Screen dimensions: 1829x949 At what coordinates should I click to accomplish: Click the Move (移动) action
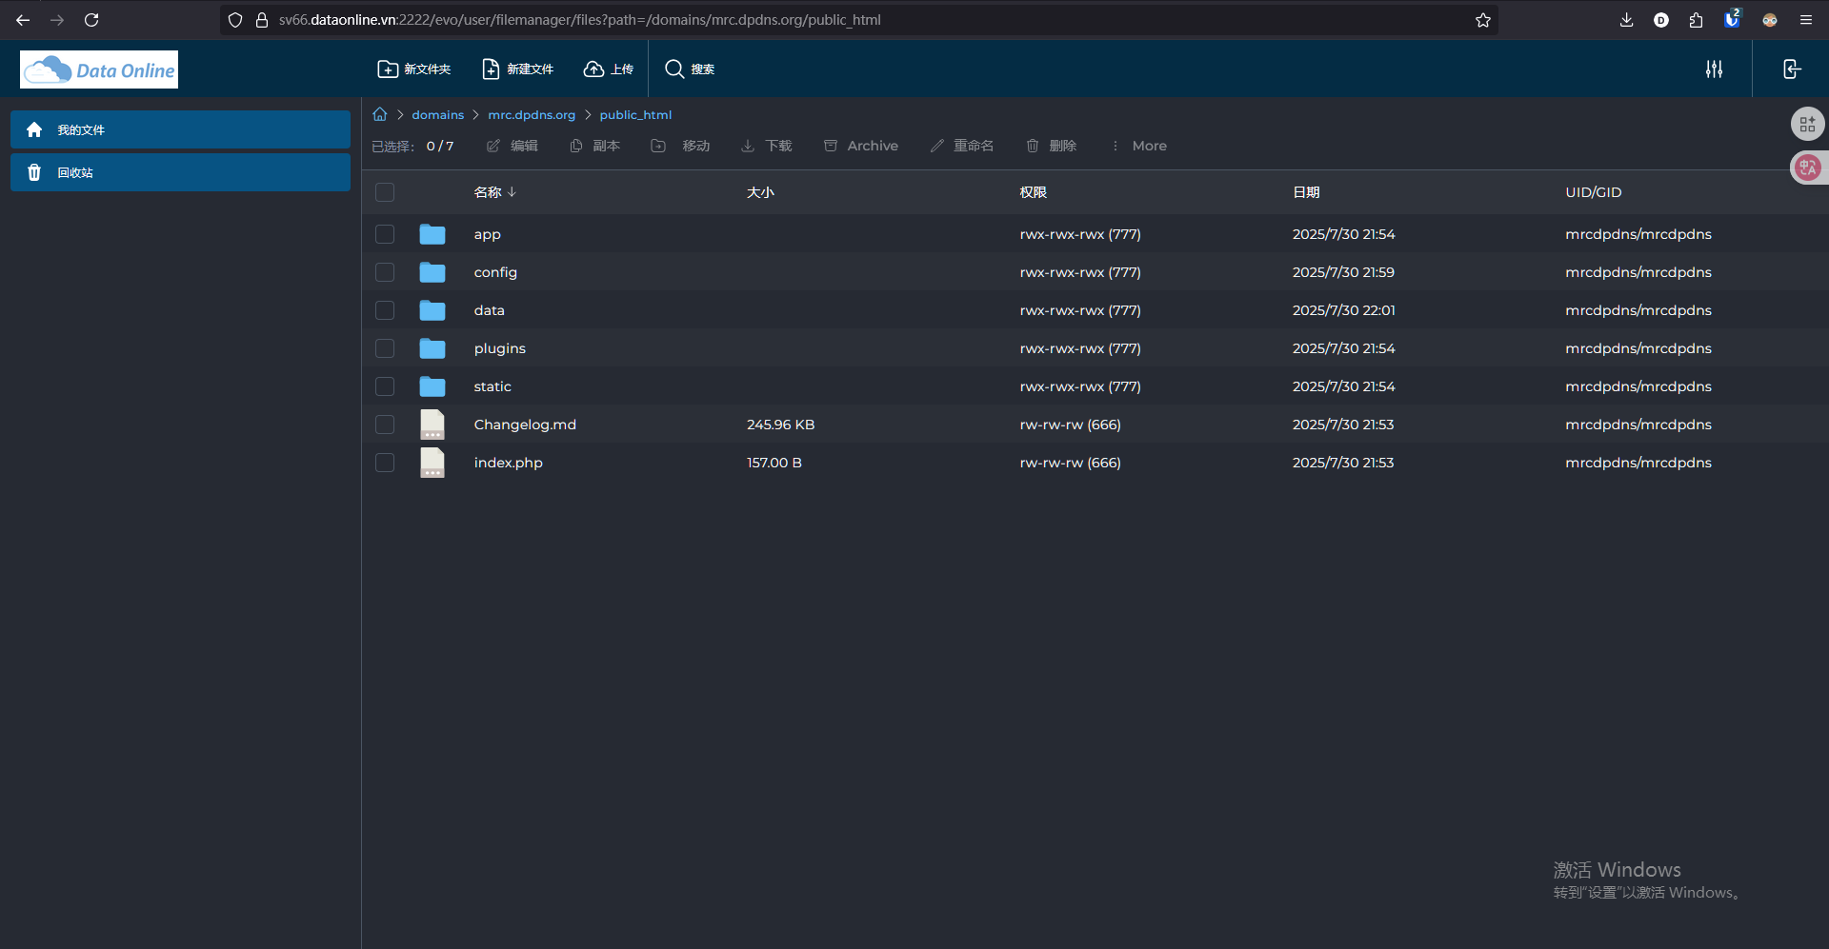pos(681,146)
